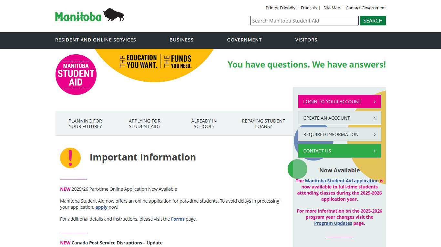Click the green circle graphic beside Now Available
This screenshot has width=441, height=247.
(x=297, y=169)
